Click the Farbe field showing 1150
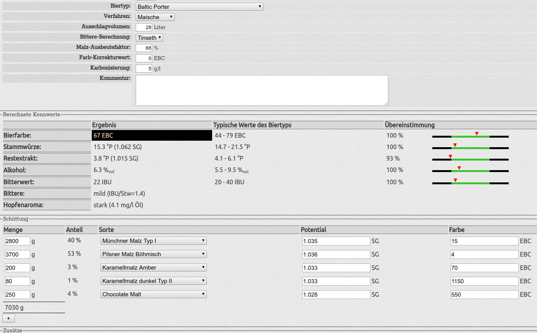Viewport: 537px width, 333px height. point(484,281)
